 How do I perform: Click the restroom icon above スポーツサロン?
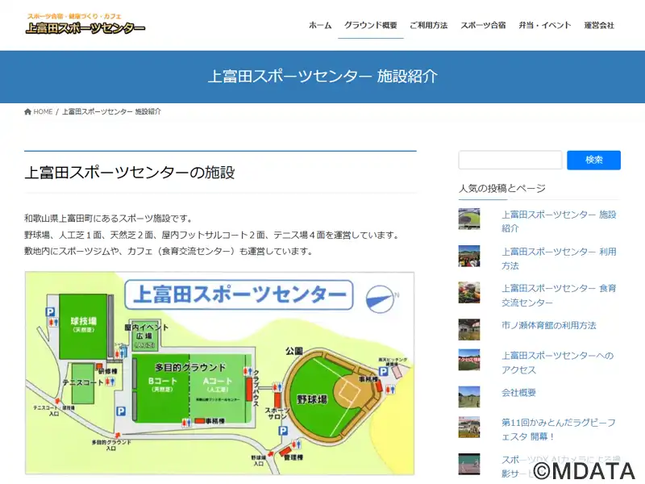(277, 387)
